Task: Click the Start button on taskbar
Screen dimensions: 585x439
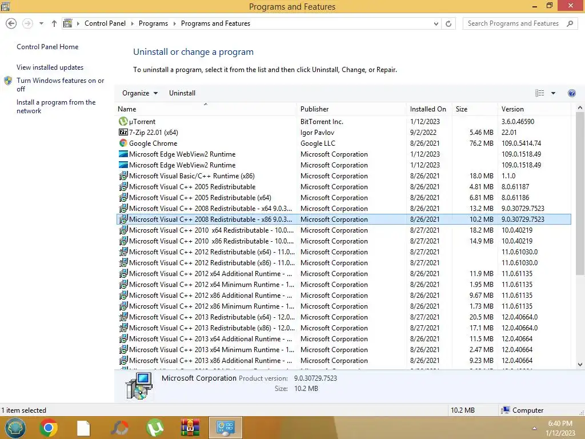Action: coord(15,428)
